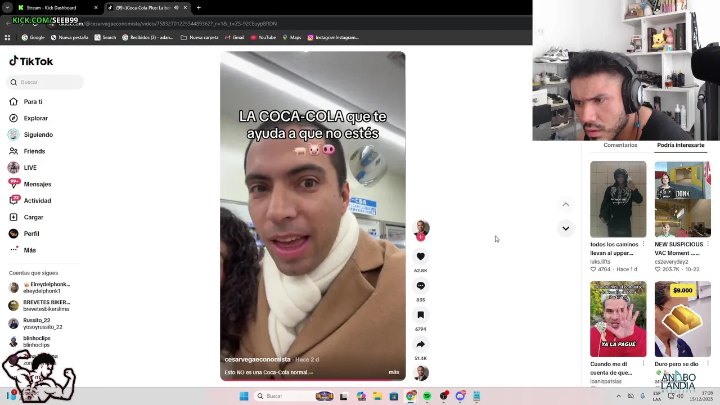The image size is (720, 405).
Task: Open the Google bookmark
Action: (33, 38)
